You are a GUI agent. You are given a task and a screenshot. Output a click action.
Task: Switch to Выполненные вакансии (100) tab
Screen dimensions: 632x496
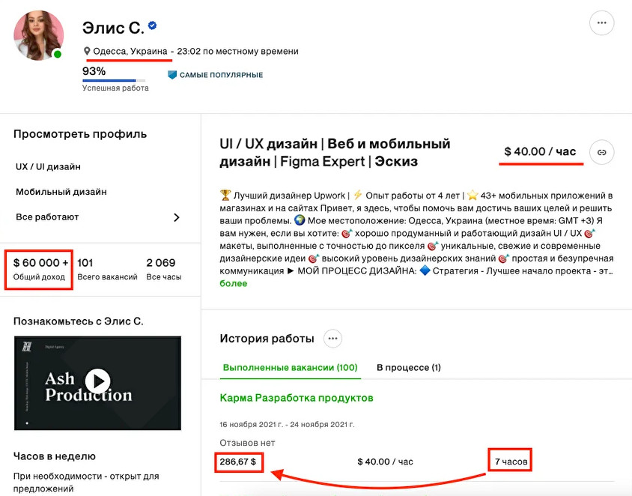[x=290, y=368]
